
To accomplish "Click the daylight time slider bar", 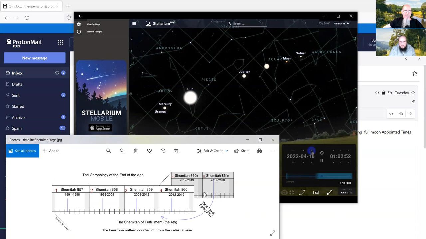I will (319, 176).
